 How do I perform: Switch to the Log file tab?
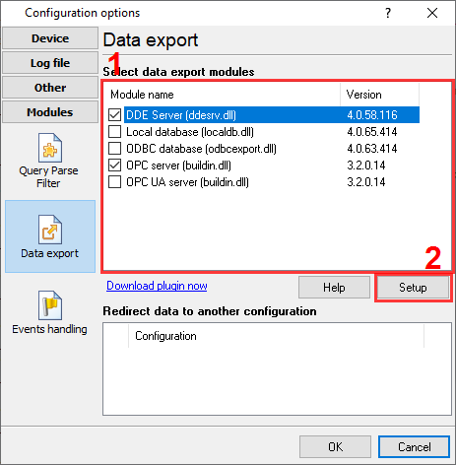point(50,63)
